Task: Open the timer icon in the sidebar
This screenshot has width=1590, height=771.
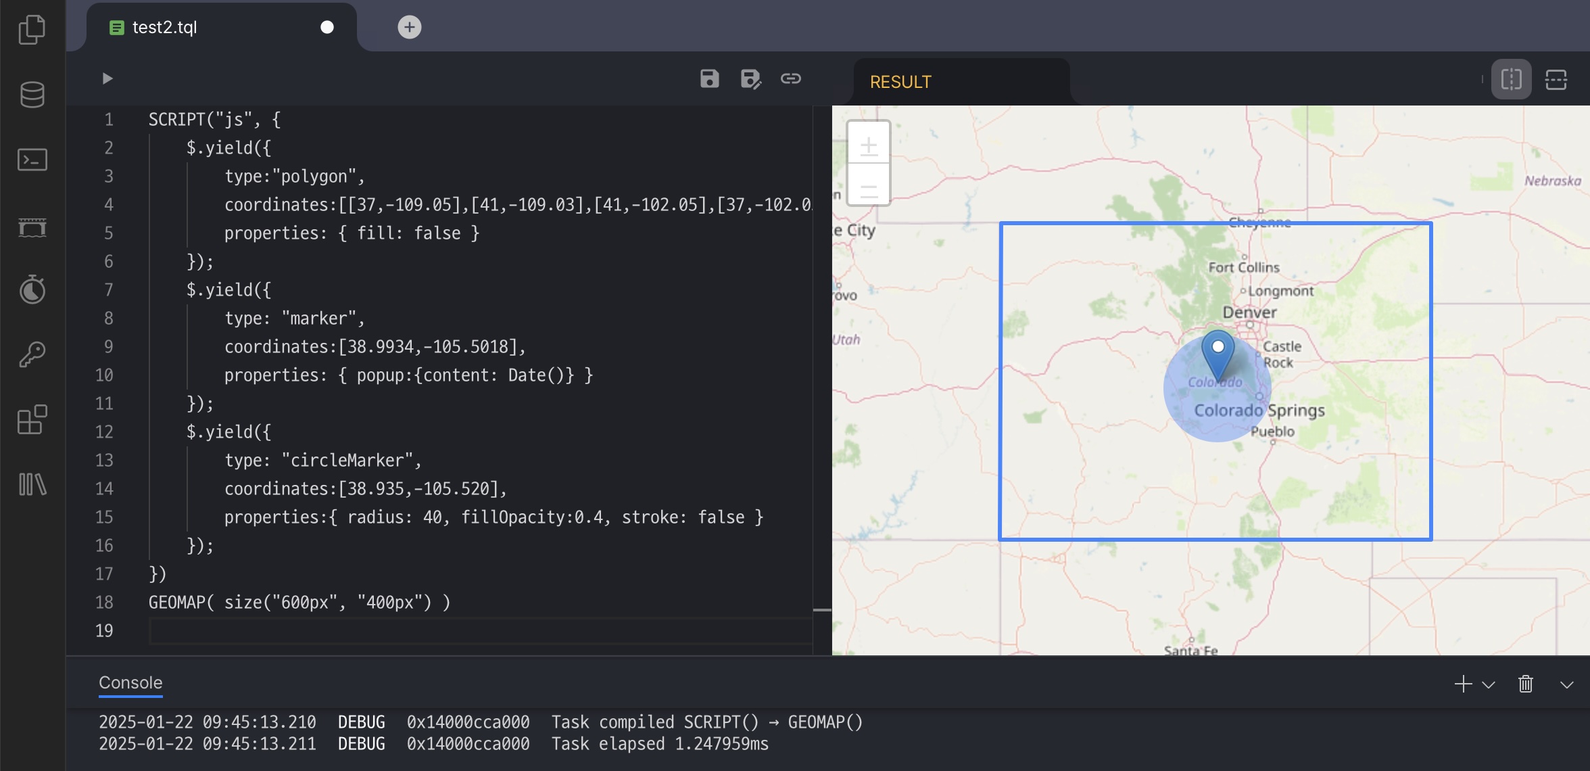Action: (x=32, y=290)
